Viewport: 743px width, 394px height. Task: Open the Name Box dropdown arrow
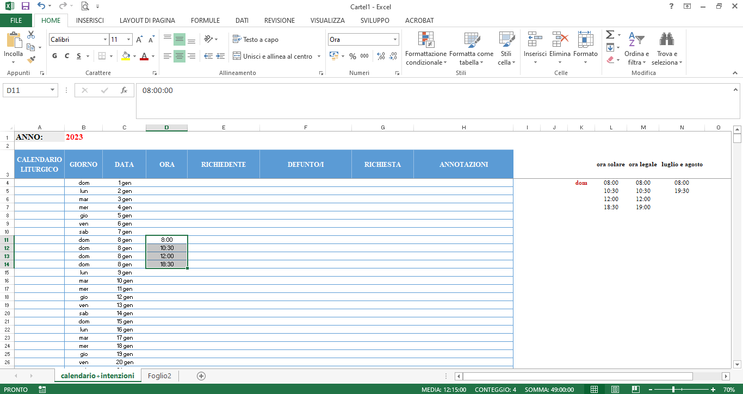click(x=53, y=90)
